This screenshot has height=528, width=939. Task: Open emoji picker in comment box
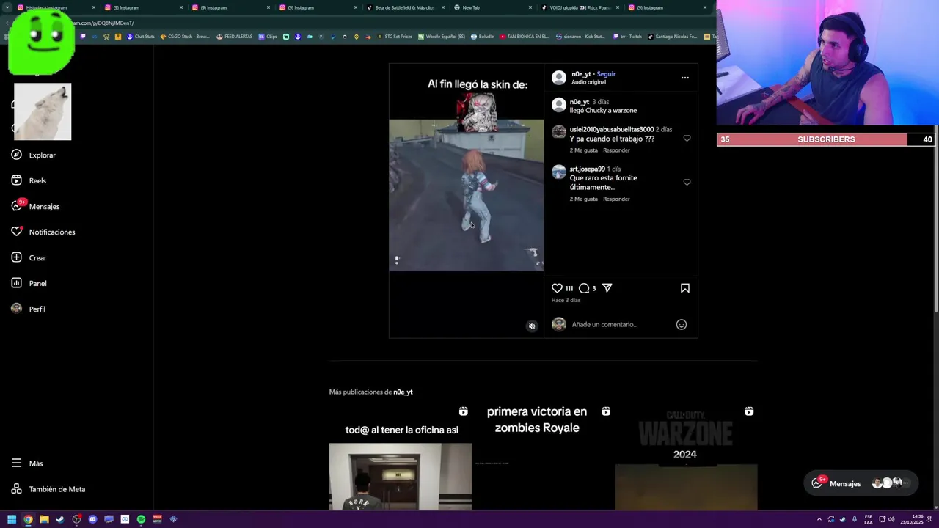(682, 324)
